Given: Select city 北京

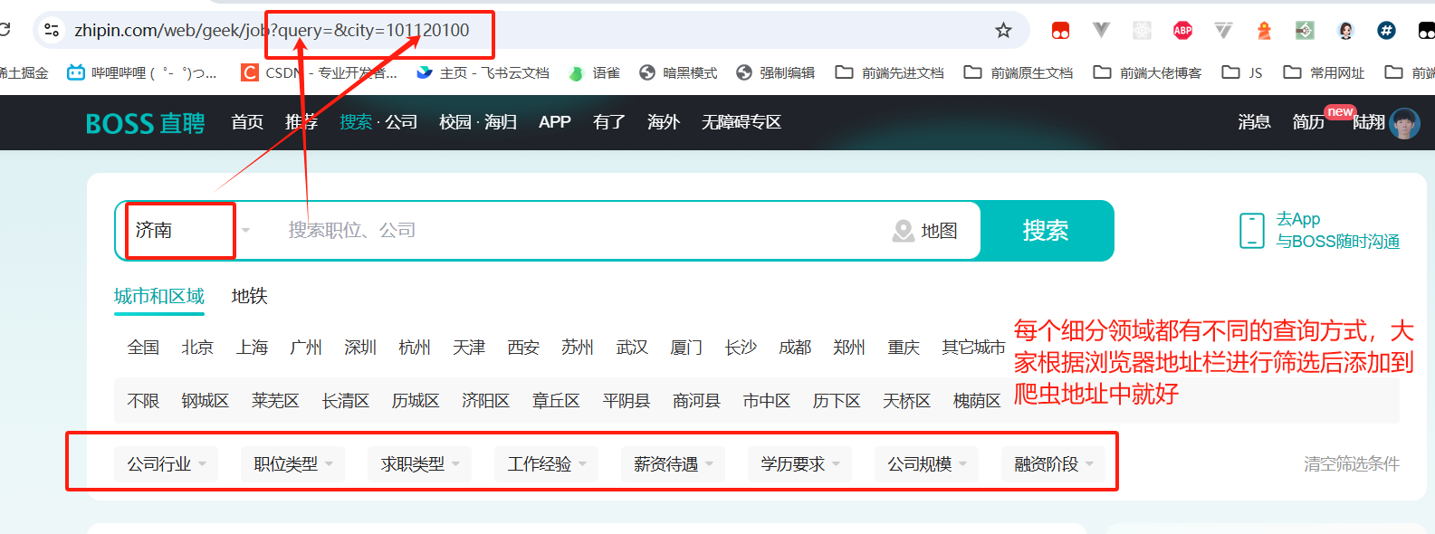Looking at the screenshot, I should (197, 348).
